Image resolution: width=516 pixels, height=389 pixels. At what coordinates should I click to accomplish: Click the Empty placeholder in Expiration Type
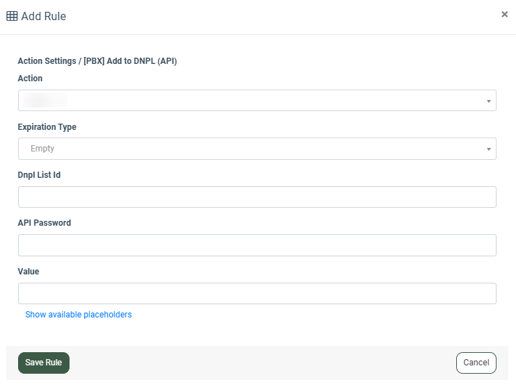tap(42, 149)
